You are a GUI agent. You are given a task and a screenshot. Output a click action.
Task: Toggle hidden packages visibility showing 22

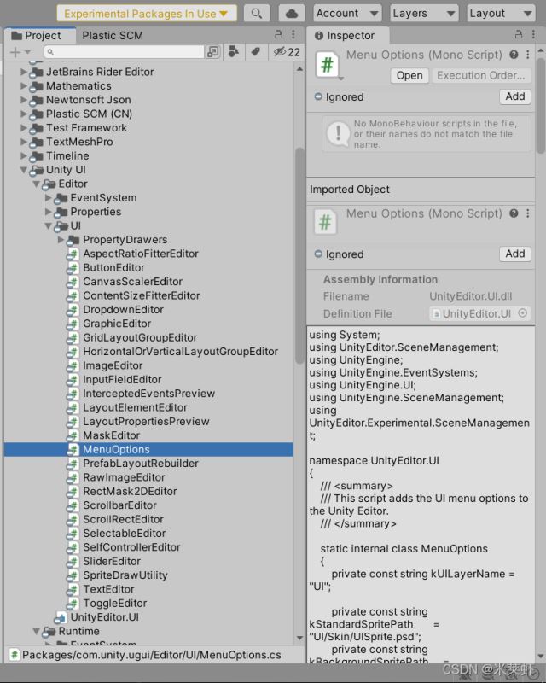[287, 52]
